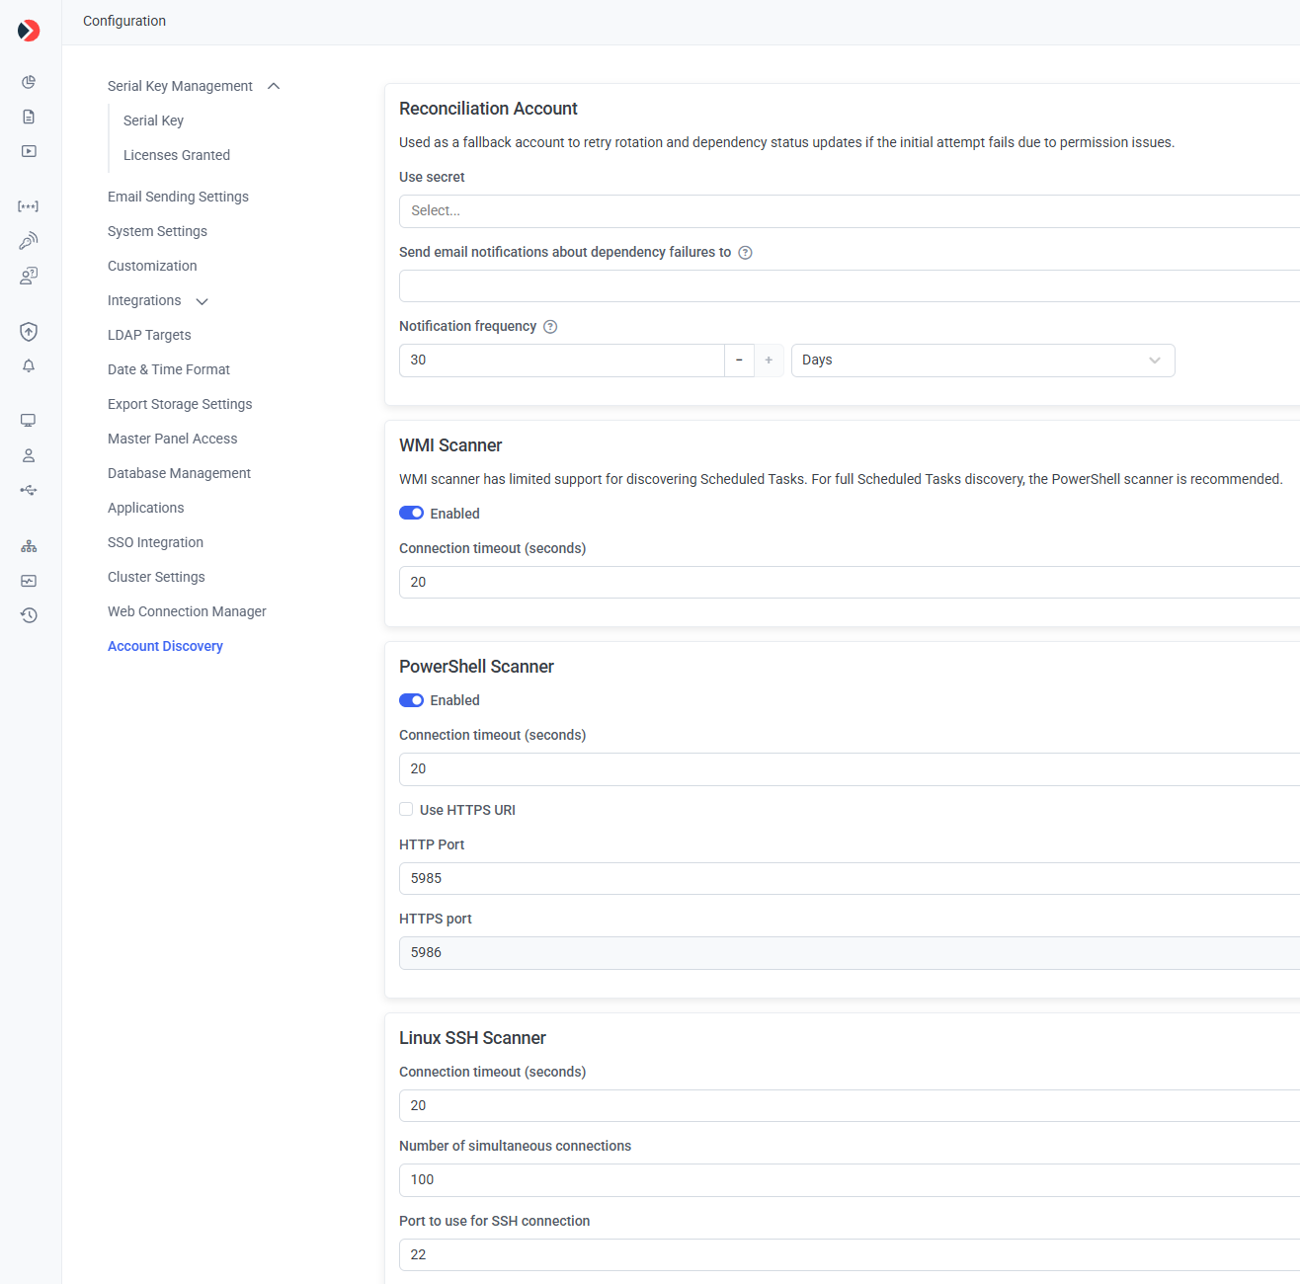Viewport: 1300px width, 1284px height.
Task: Open the document reports icon
Action: coord(29,117)
